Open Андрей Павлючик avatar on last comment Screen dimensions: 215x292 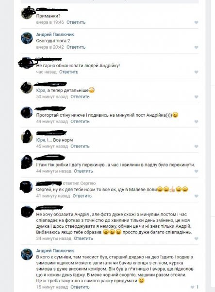[27, 254]
